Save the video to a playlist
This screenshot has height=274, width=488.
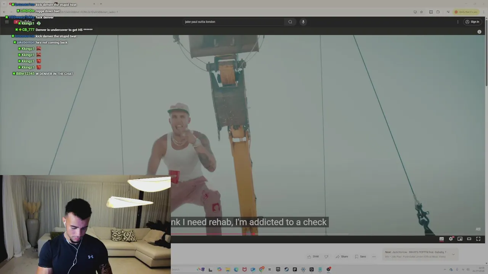360,256
